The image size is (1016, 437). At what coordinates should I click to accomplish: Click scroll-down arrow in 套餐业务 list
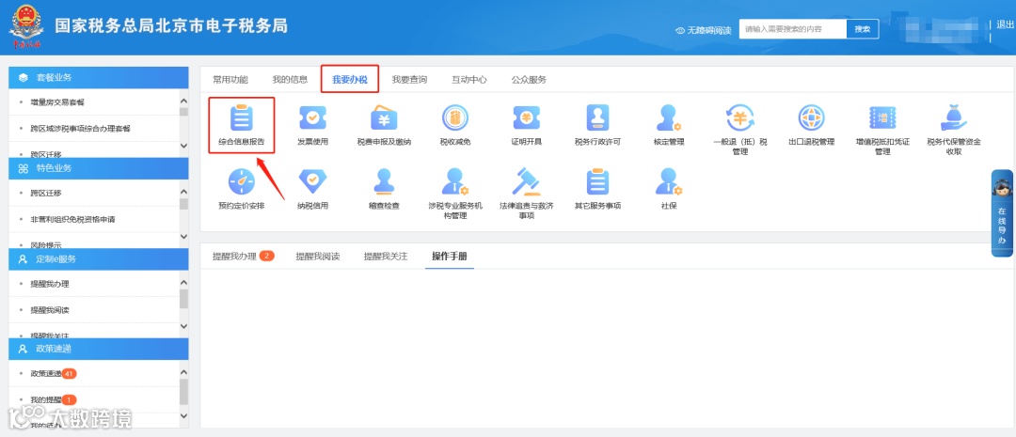pos(183,147)
